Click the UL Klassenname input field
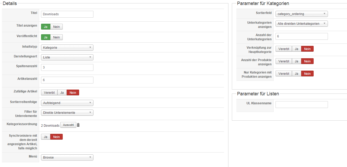This screenshot has height=167, width=347. [301, 105]
